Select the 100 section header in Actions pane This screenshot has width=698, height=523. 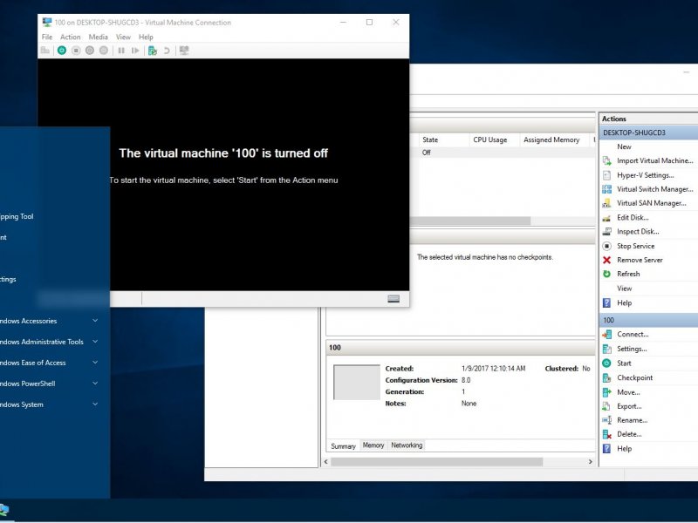tap(648, 320)
